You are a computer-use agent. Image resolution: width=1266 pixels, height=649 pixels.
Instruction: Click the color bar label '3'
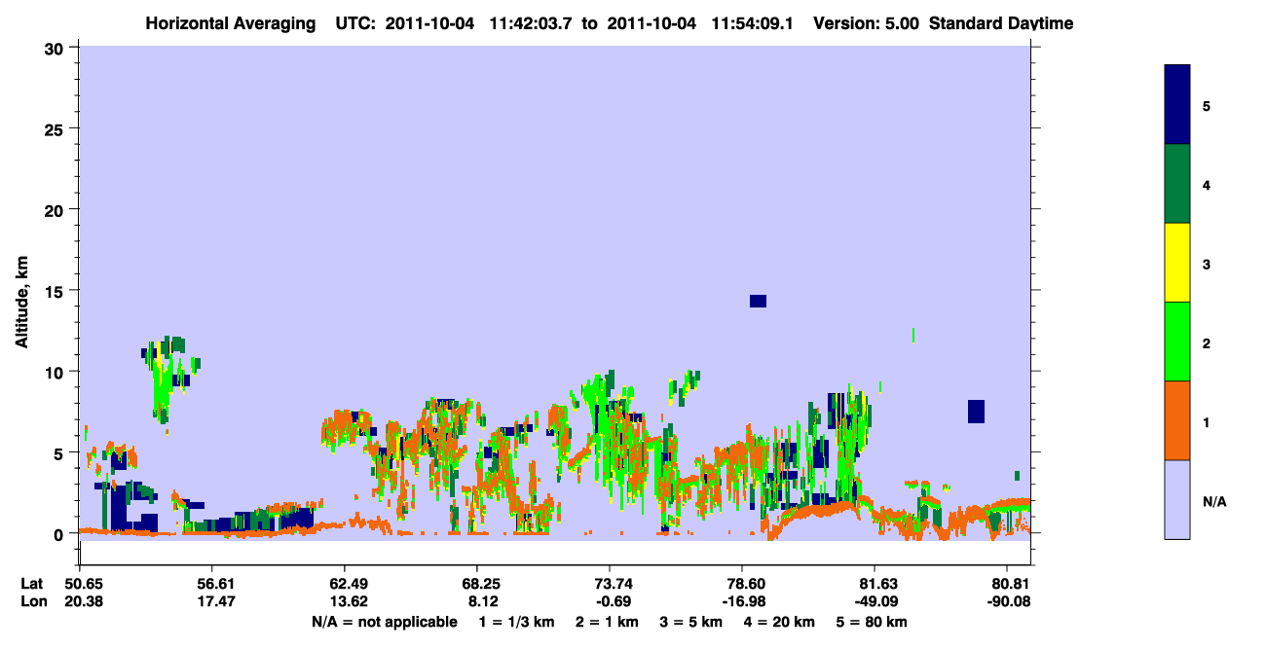pos(1207,265)
